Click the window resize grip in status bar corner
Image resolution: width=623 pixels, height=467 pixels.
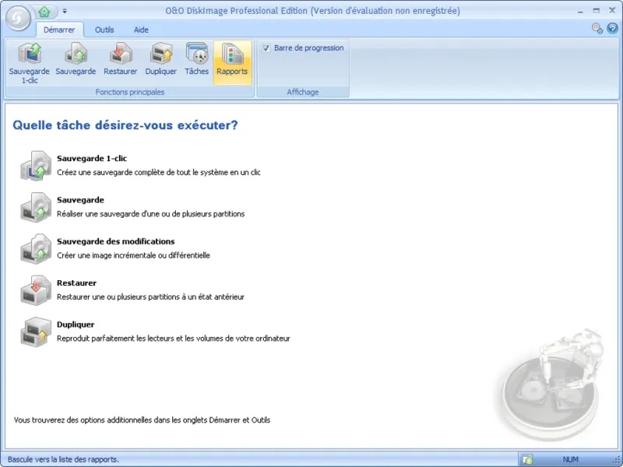point(615,461)
